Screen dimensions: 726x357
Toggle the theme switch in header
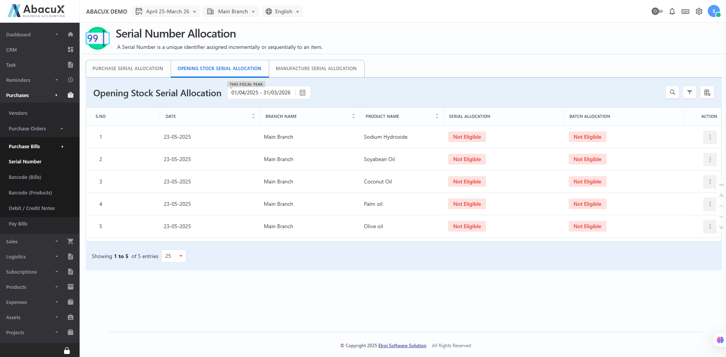tap(657, 11)
